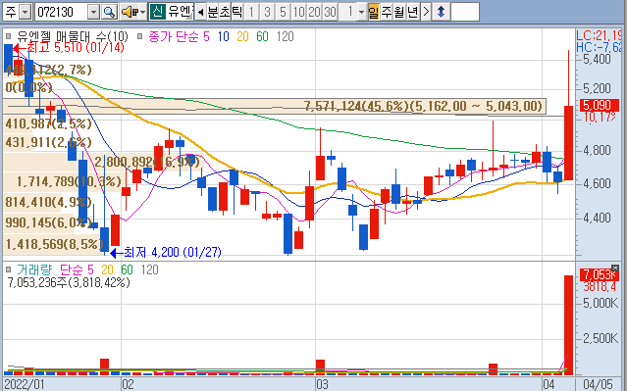Click the 최저 4,200 (01/27) low marker
This screenshot has width=627, height=391.
coord(166,253)
